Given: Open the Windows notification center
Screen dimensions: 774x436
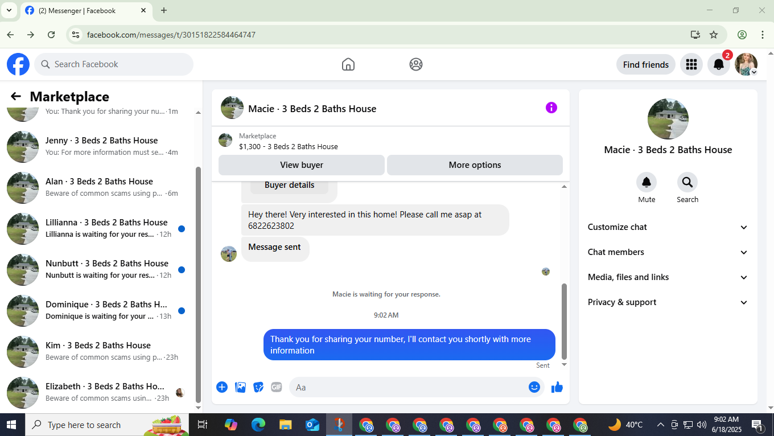Looking at the screenshot, I should [x=757, y=425].
